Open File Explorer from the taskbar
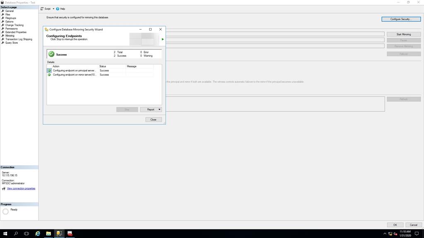The height and width of the screenshot is (238, 424). (x=48, y=233)
